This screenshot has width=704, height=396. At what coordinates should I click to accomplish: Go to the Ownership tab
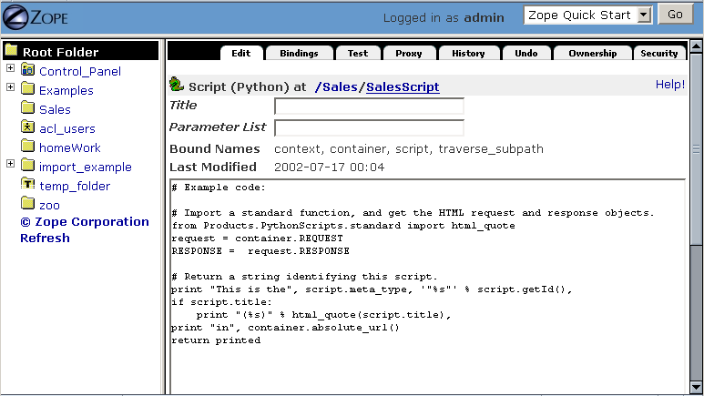(x=593, y=54)
